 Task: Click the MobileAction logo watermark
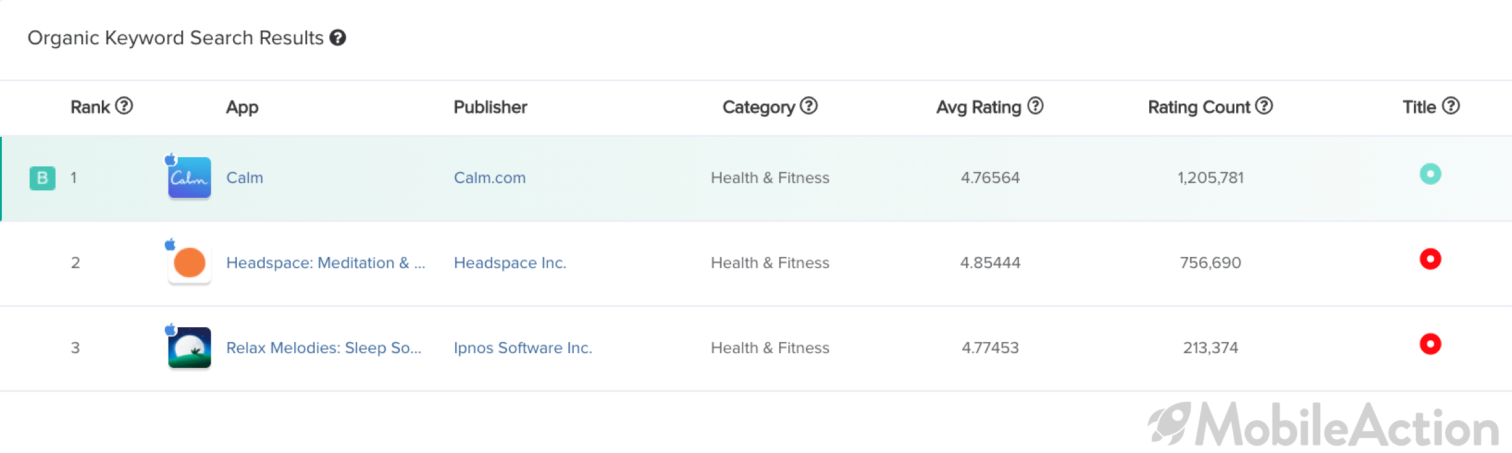tap(1324, 425)
